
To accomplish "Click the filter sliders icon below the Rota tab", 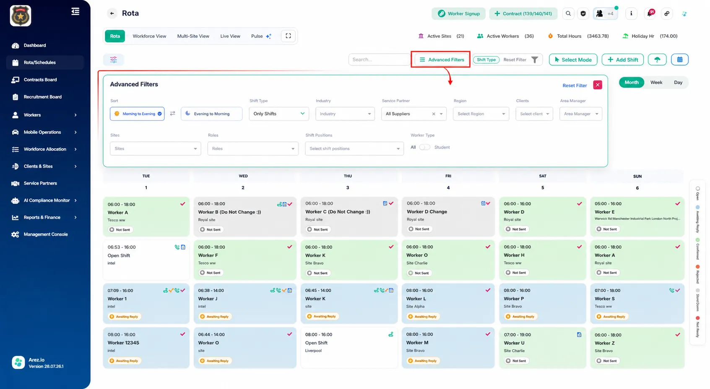I will 114,59.
